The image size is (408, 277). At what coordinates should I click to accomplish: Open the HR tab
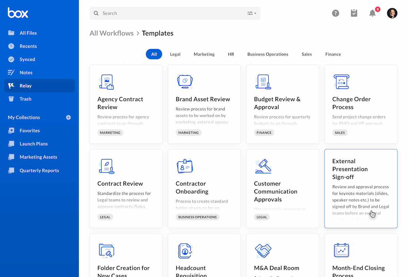coord(231,54)
